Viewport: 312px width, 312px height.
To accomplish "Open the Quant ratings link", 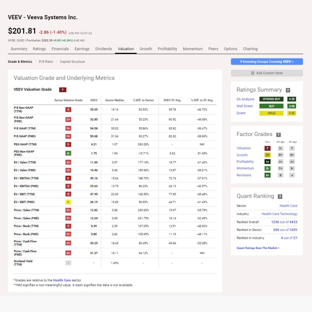I will 241,113.
